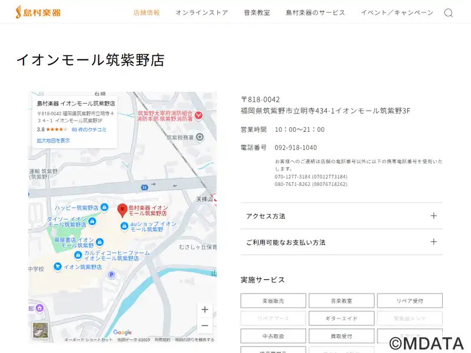Click the 買取受付 service button

pyautogui.click(x=341, y=336)
